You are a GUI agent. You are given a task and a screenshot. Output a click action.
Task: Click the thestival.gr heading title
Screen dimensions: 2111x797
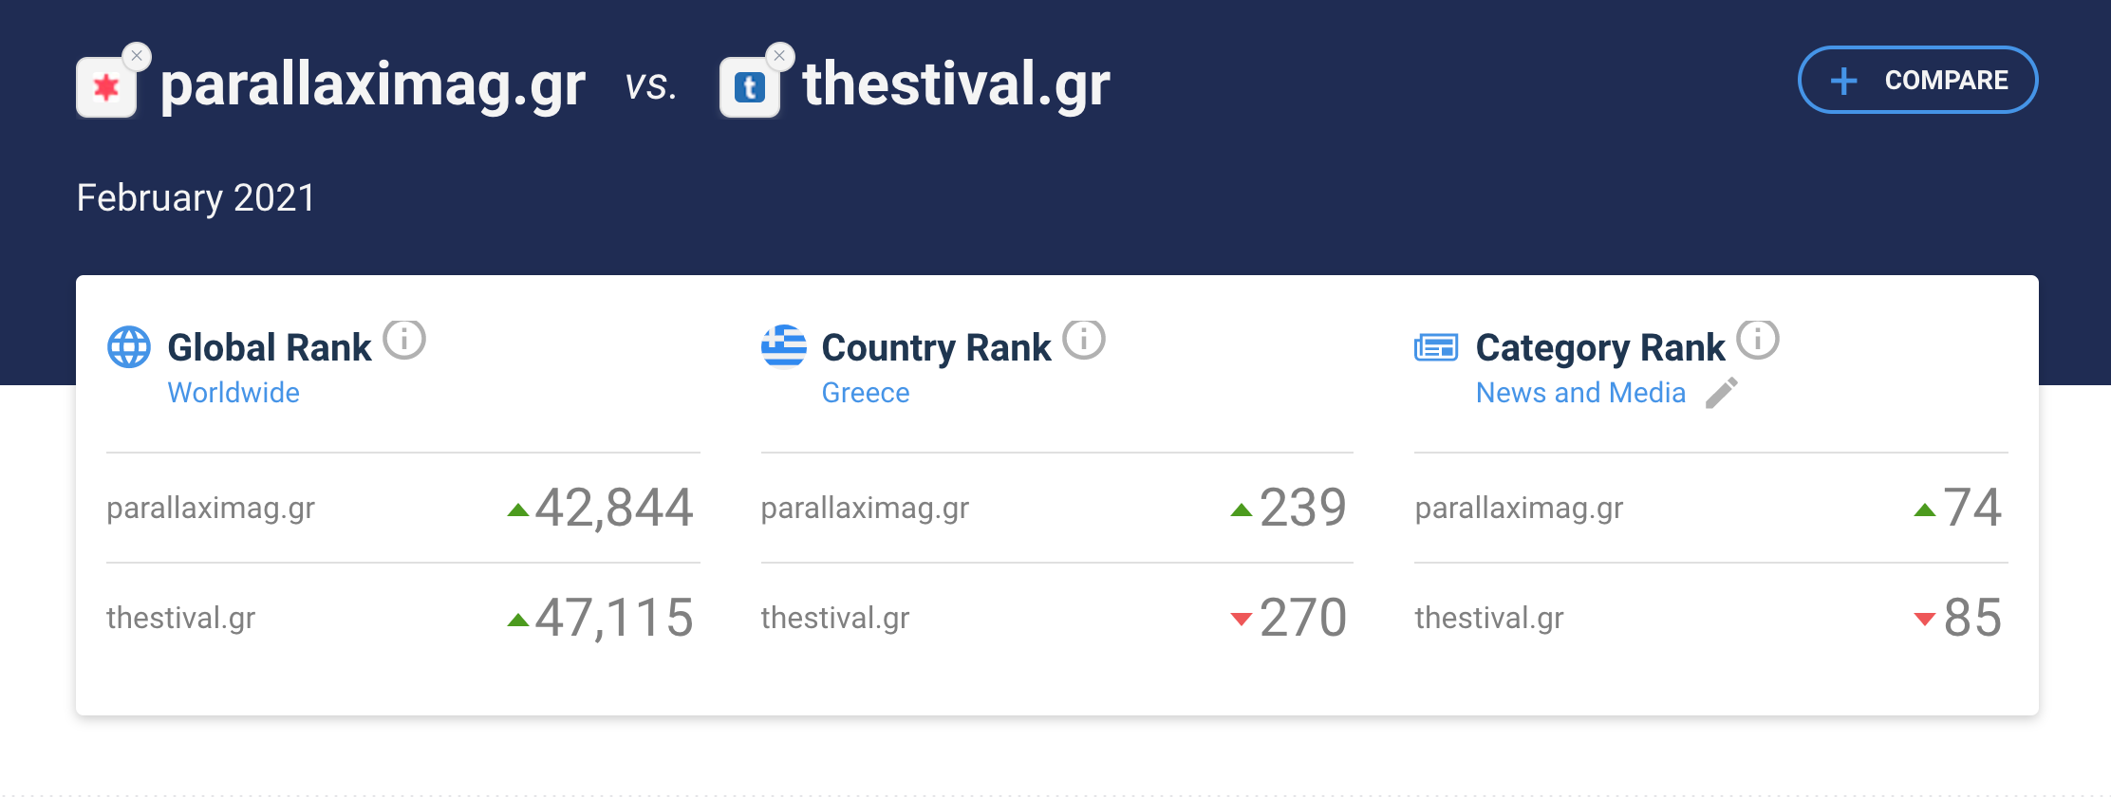[956, 85]
